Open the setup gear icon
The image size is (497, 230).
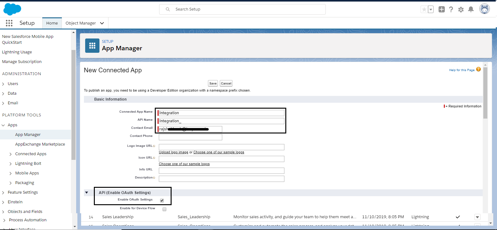point(461,10)
